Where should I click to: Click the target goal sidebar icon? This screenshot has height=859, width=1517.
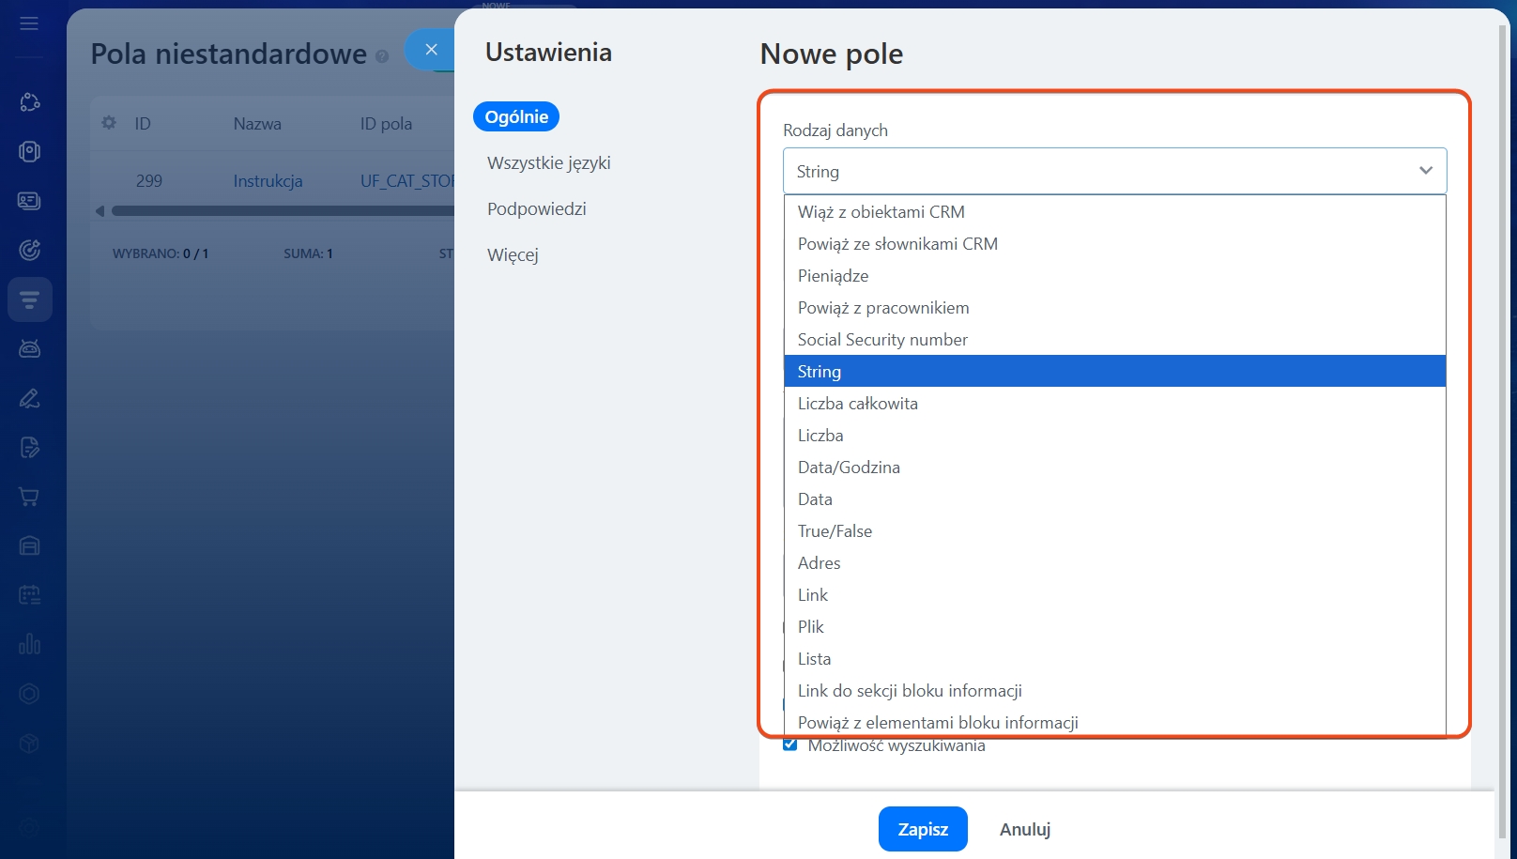point(29,250)
